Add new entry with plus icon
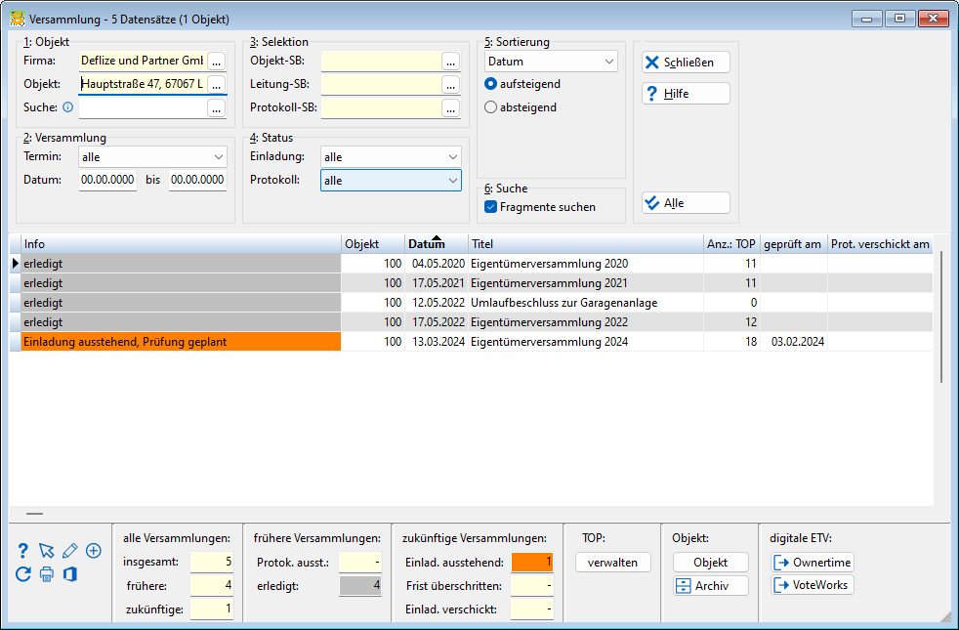 [x=94, y=551]
